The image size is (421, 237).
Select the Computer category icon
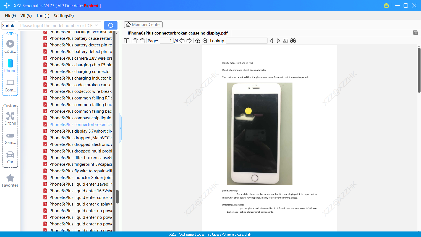click(x=10, y=83)
